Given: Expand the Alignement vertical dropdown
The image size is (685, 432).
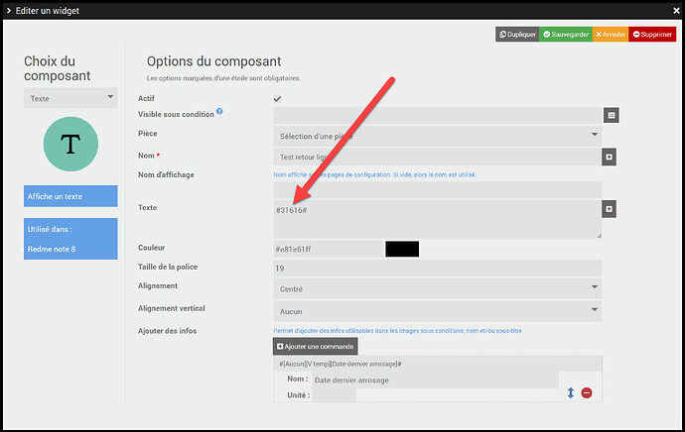Looking at the screenshot, I should coord(437,310).
